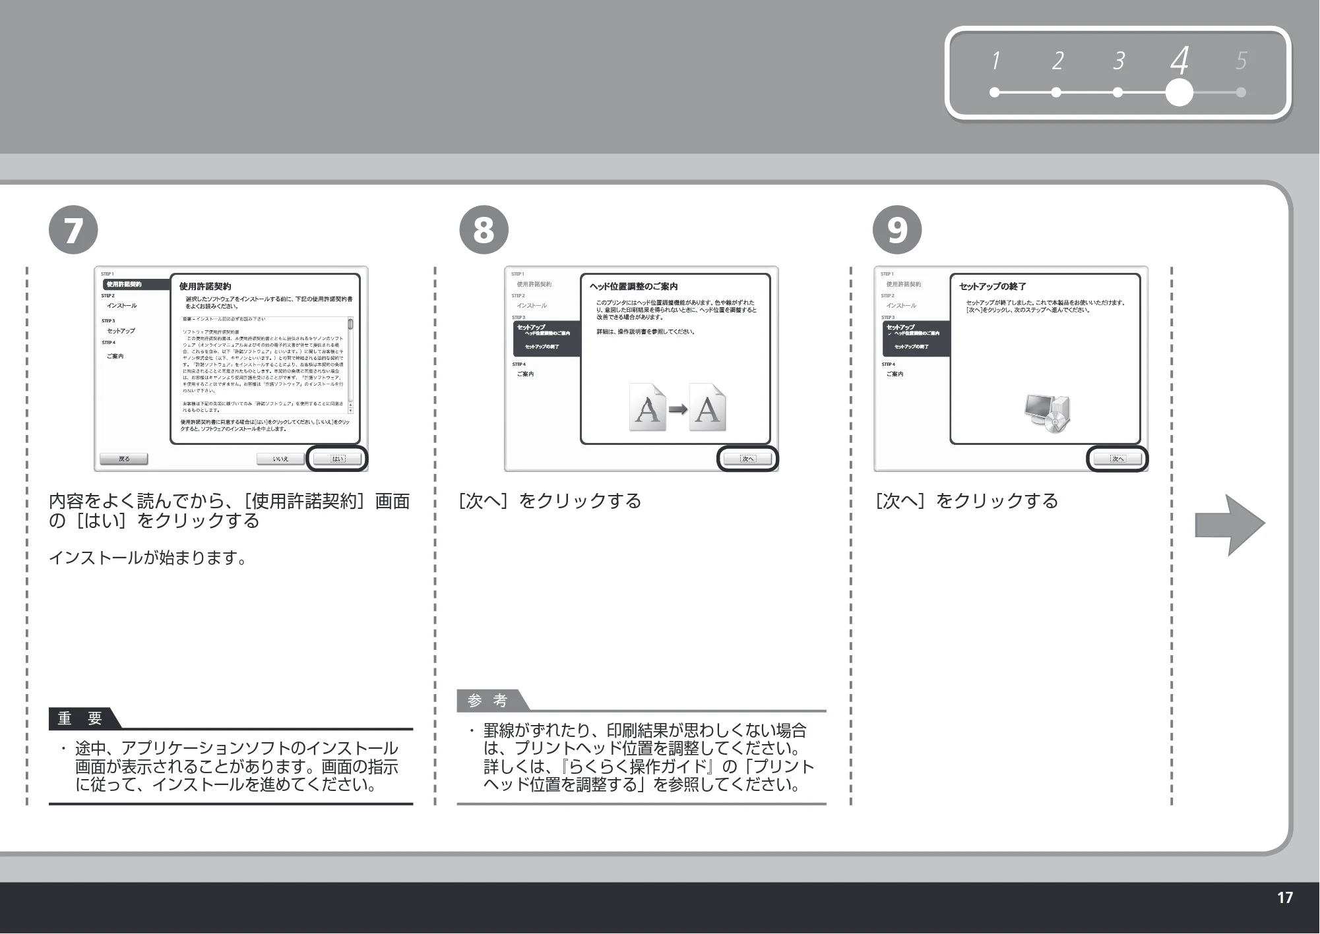Screen dimensions: 1320x934
Task: Click the A-to-A head alignment illustration
Action: [677, 407]
